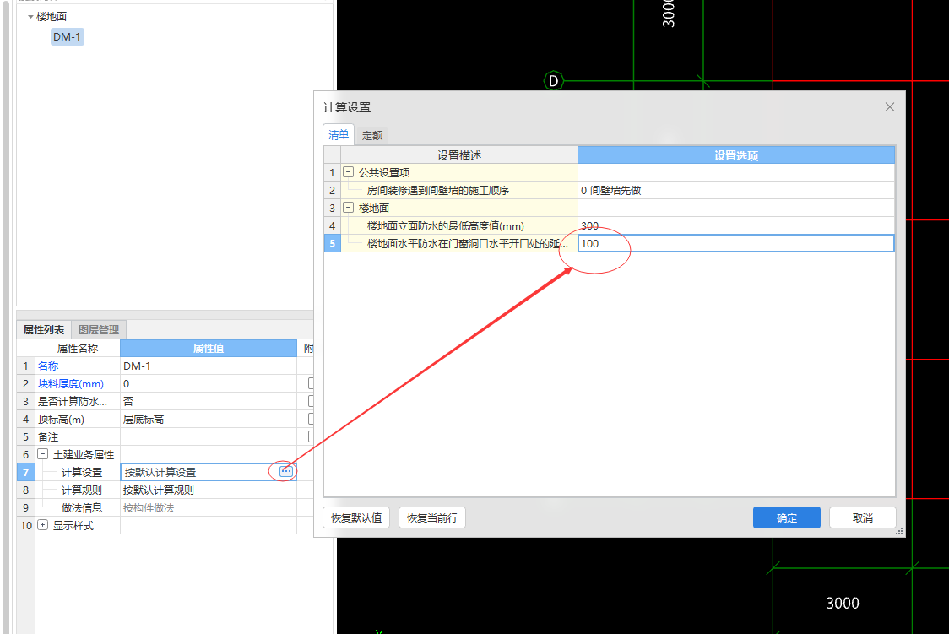This screenshot has height=634, width=949.
Task: Switch to the 清单 tab
Action: [339, 135]
